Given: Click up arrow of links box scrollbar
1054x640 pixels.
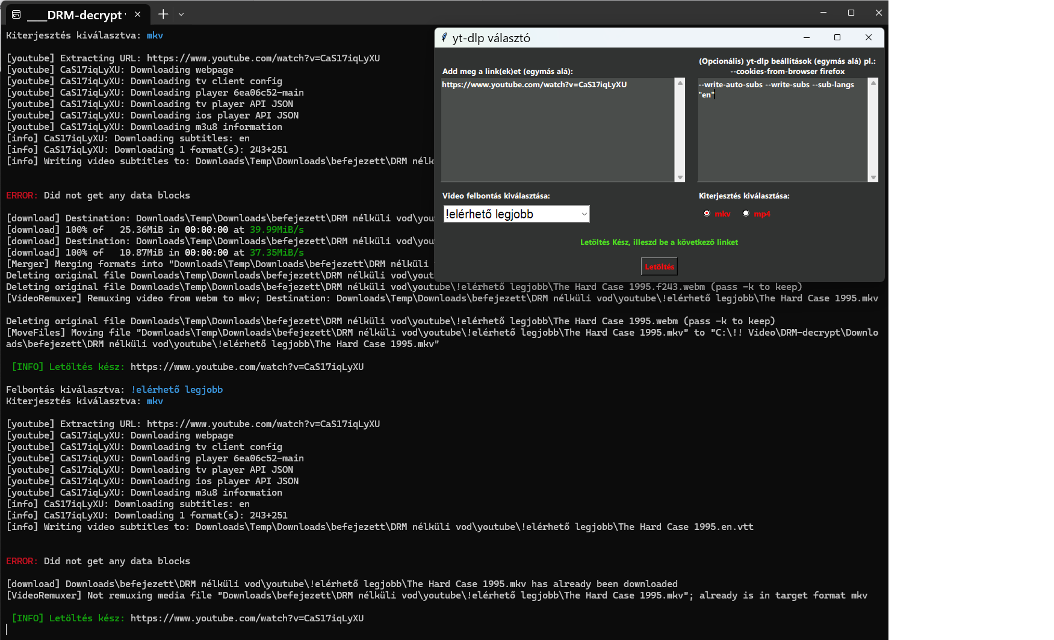Looking at the screenshot, I should point(680,82).
